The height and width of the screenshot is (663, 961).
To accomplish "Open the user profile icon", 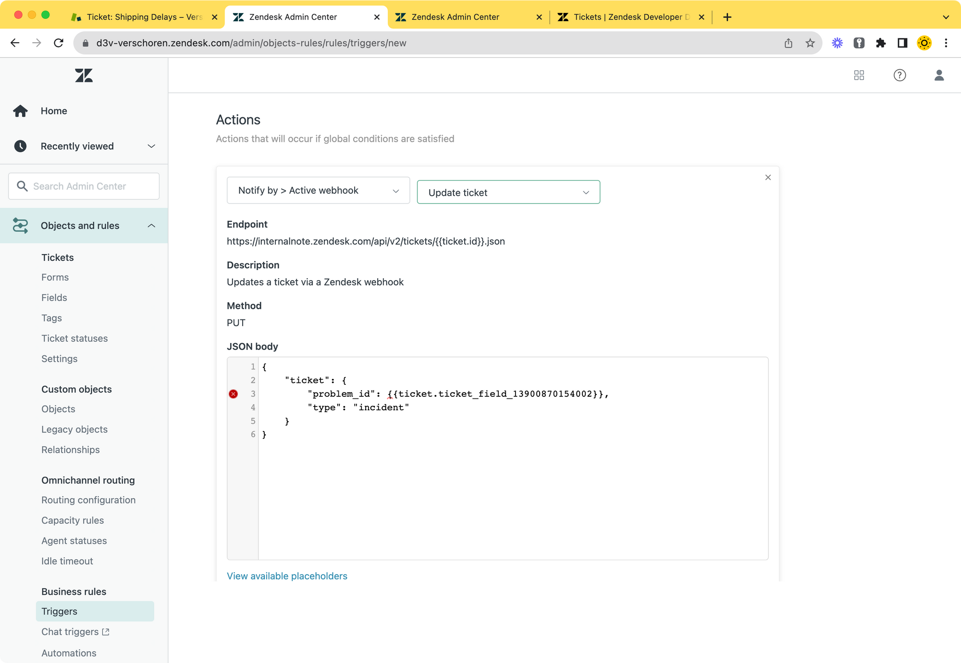I will point(939,75).
